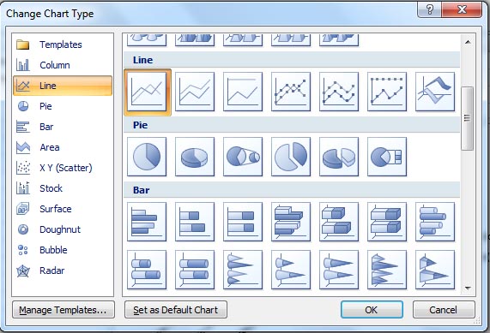Choose the Stacked Line chart thumbnail
Screen dimensions: 490x333
(x=195, y=92)
